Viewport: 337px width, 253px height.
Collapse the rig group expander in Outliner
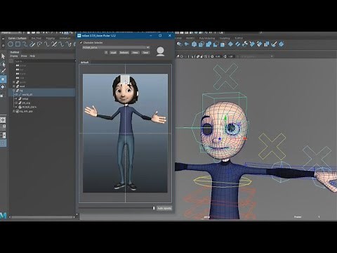(x=14, y=91)
